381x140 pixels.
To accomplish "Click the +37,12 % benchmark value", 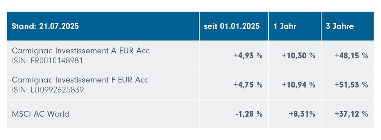I will (x=351, y=114).
